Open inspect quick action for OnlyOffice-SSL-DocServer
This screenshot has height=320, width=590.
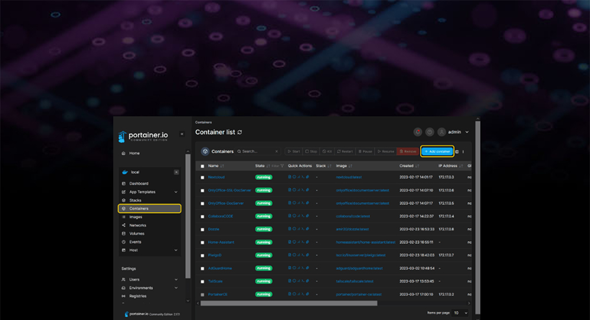(x=294, y=190)
